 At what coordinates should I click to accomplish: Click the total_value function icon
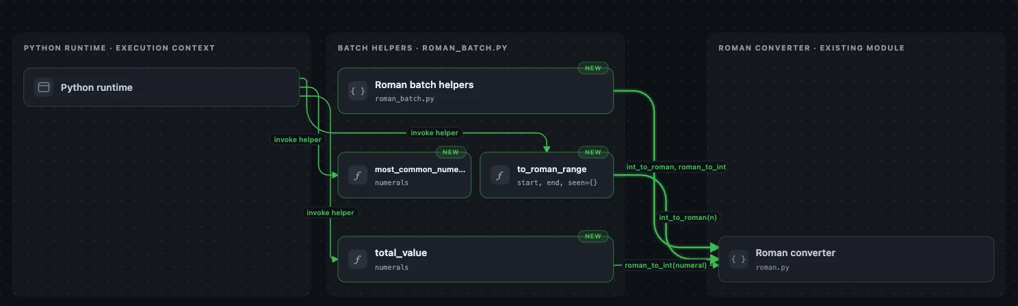pyautogui.click(x=358, y=260)
